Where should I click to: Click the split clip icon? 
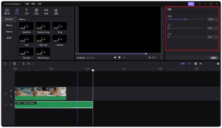[24, 64]
